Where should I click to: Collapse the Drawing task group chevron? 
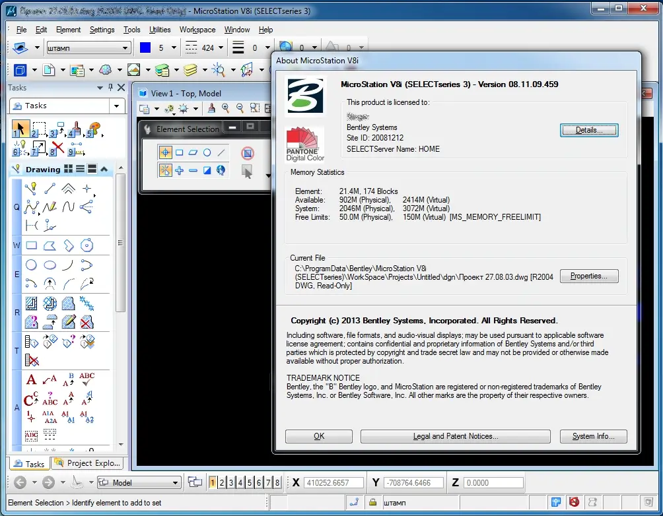(104, 170)
